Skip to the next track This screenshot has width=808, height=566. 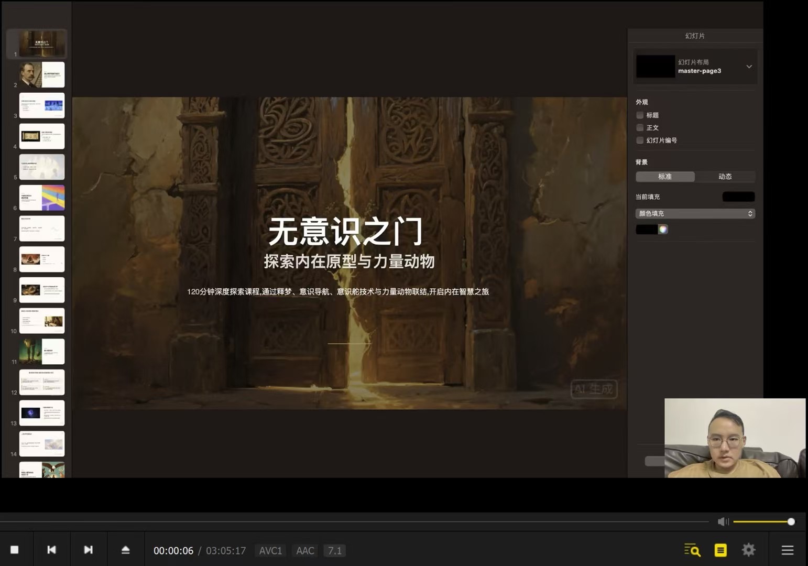point(88,550)
